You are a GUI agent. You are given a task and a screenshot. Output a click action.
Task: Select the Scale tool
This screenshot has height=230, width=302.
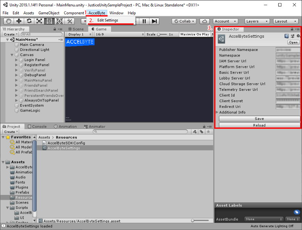(x=39, y=21)
